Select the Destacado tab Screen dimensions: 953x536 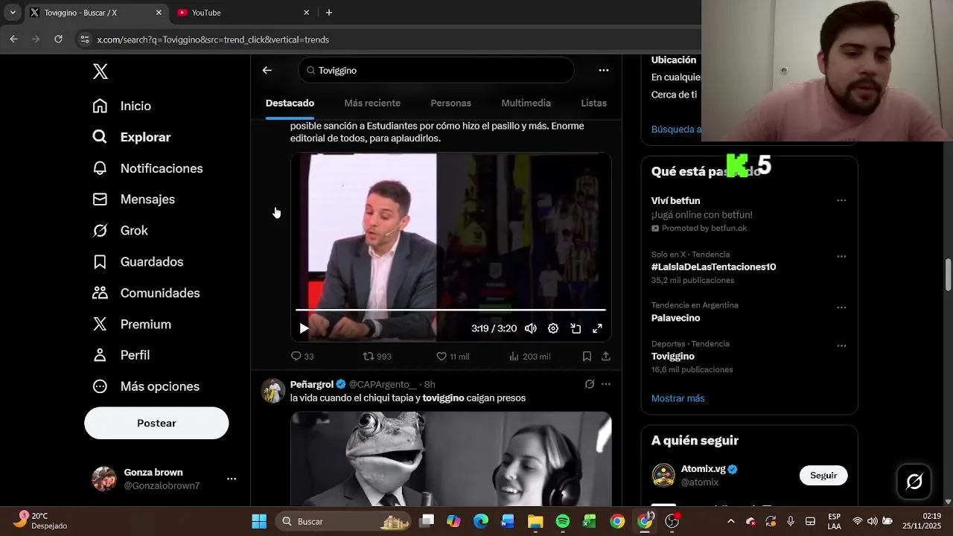pyautogui.click(x=290, y=103)
